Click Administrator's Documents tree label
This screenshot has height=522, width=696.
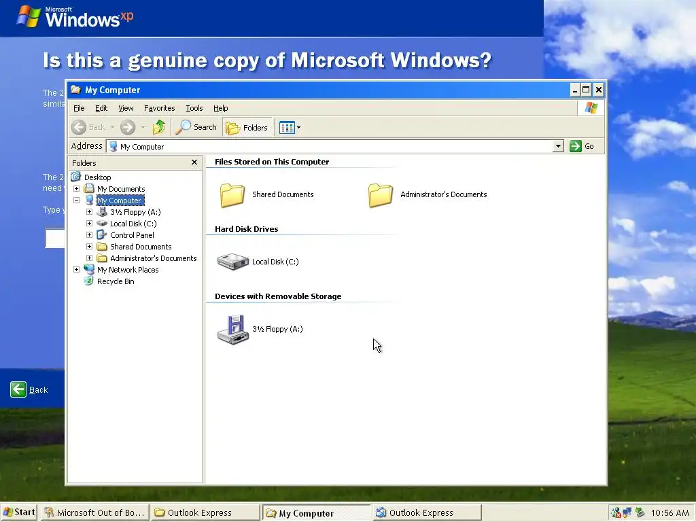pos(153,258)
